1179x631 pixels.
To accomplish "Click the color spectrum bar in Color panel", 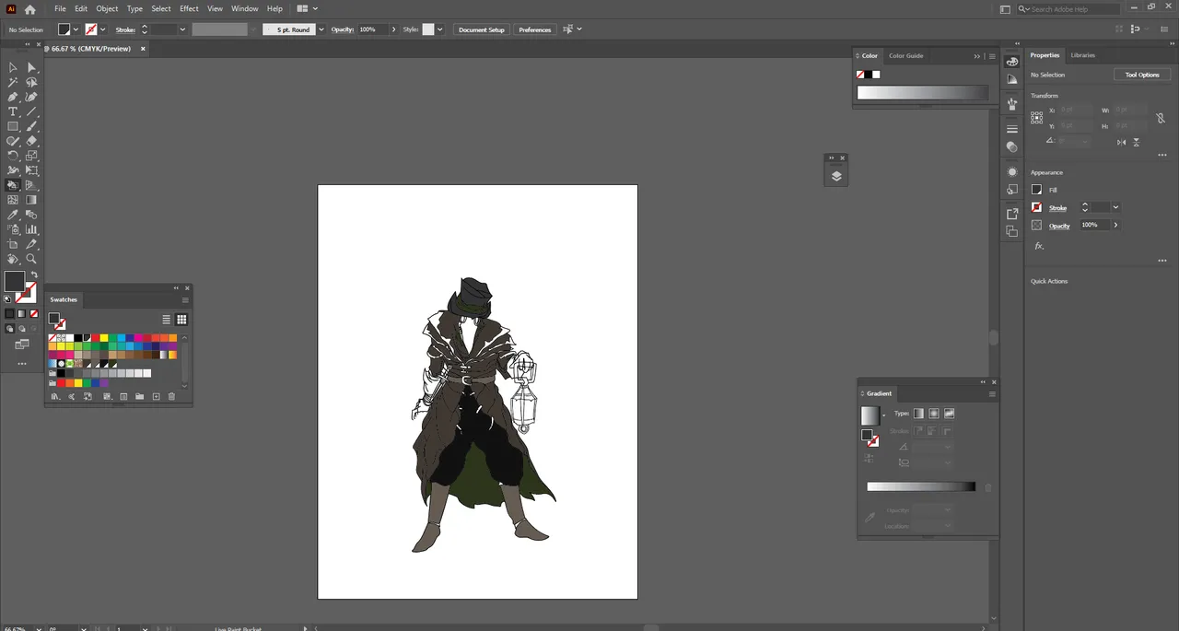I will point(922,92).
